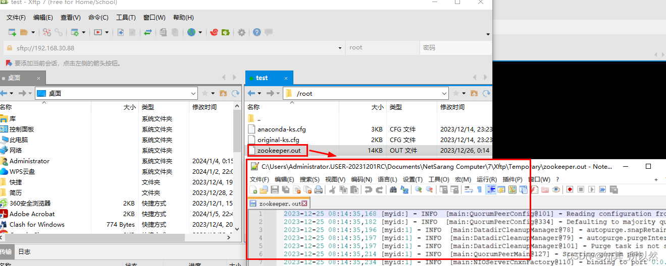Refresh the local 桌面 pane
The width and height of the screenshot is (666, 266).
235,93
